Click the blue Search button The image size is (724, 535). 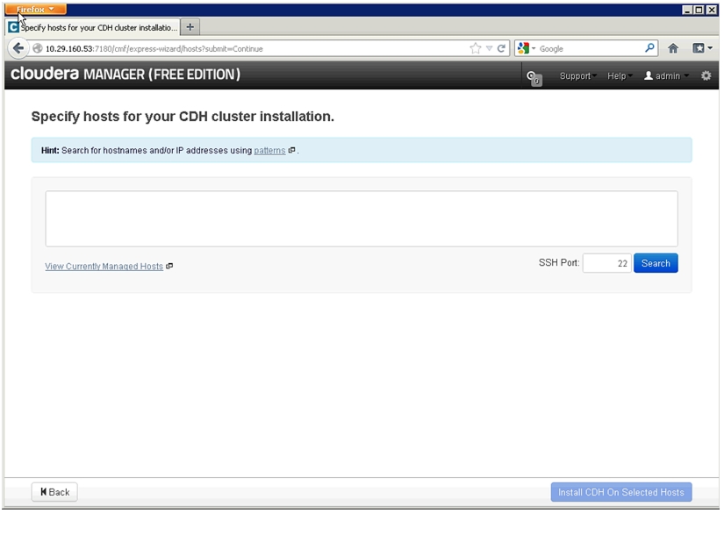656,263
